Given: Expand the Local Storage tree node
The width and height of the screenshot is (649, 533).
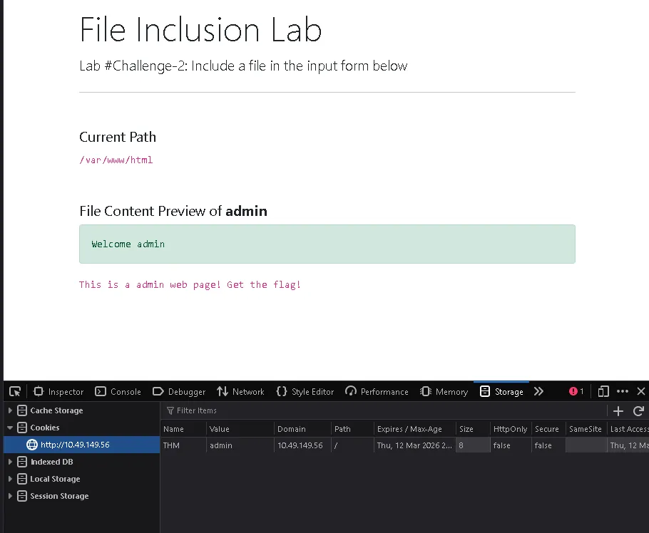Looking at the screenshot, I should coord(11,479).
